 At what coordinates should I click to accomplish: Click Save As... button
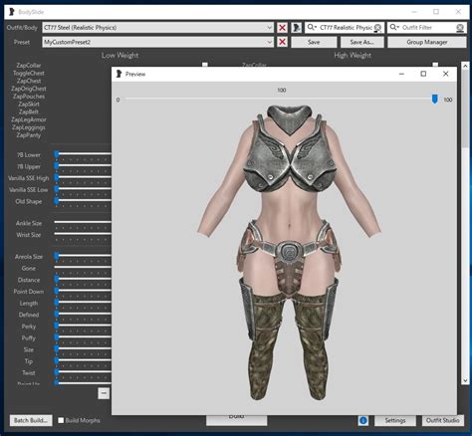click(x=361, y=42)
